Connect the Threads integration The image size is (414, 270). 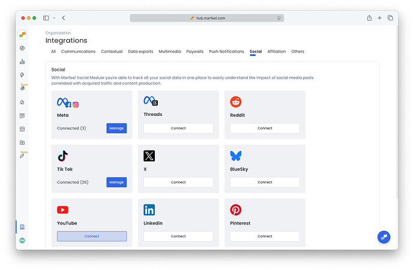click(x=178, y=128)
